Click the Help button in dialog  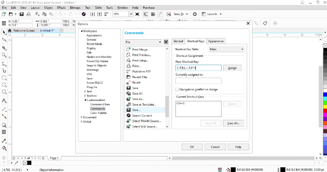tap(238, 147)
